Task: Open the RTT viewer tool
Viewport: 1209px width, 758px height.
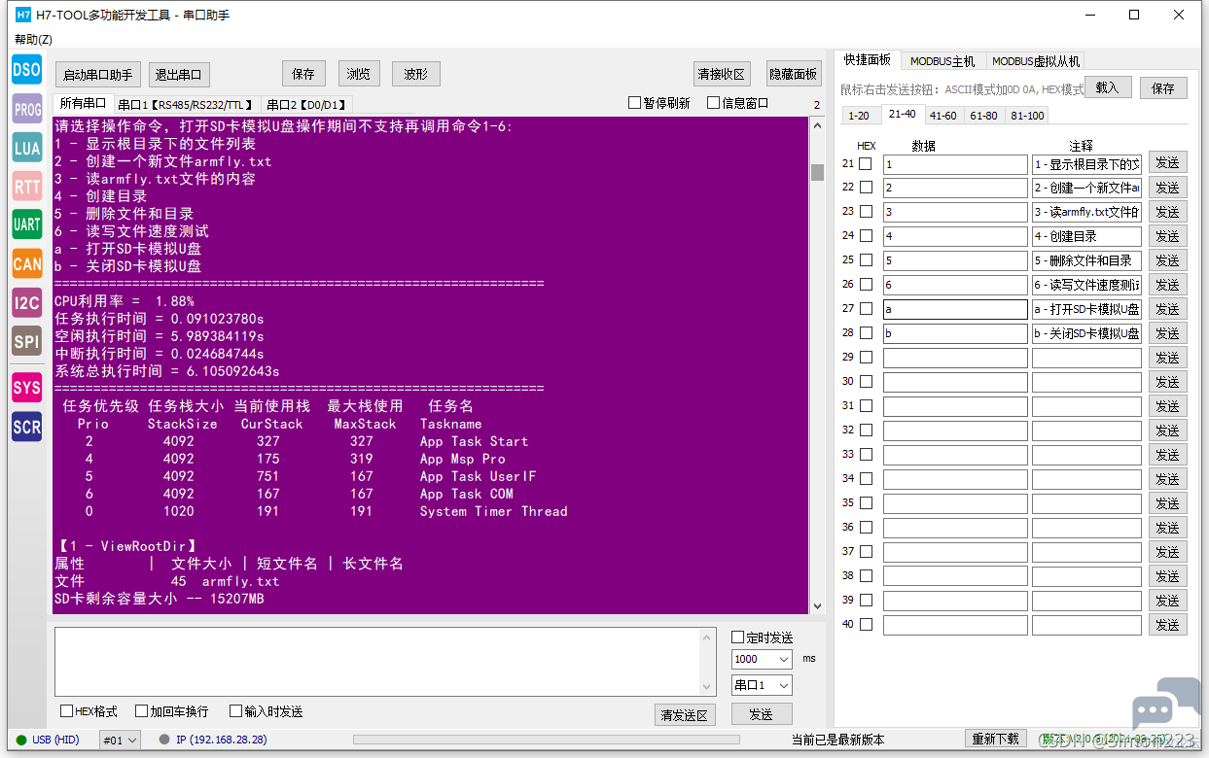Action: tap(27, 186)
